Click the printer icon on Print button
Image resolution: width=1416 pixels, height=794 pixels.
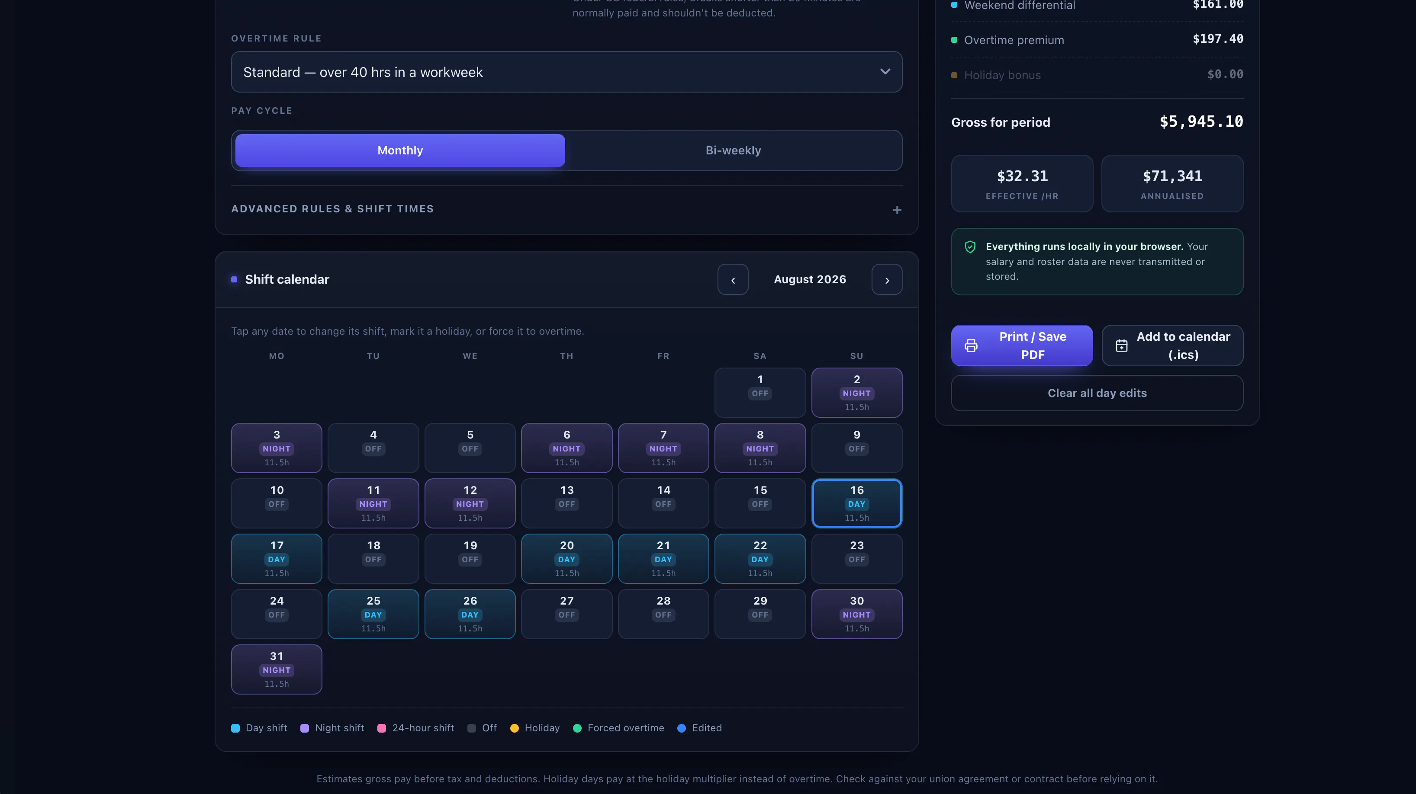point(971,346)
